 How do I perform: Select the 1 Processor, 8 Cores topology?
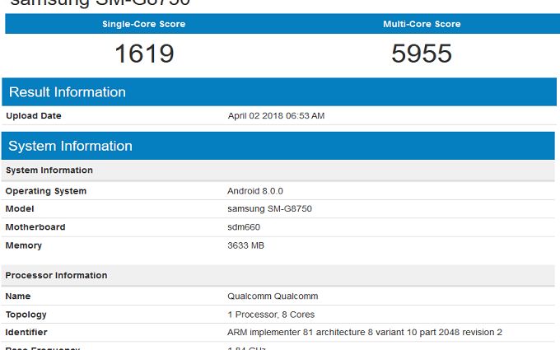coord(271,315)
